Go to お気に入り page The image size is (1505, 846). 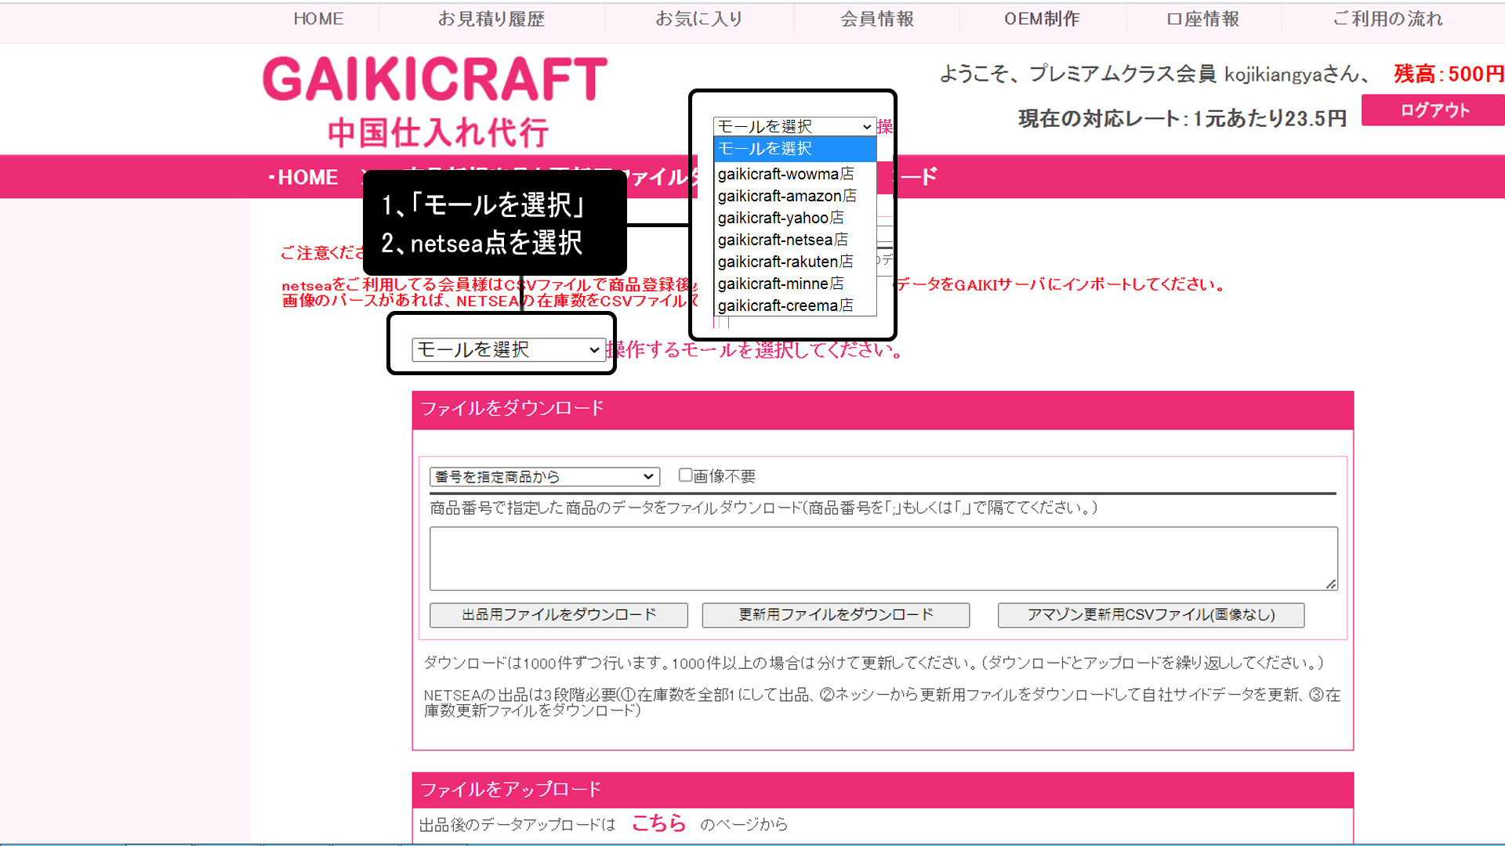tap(698, 19)
